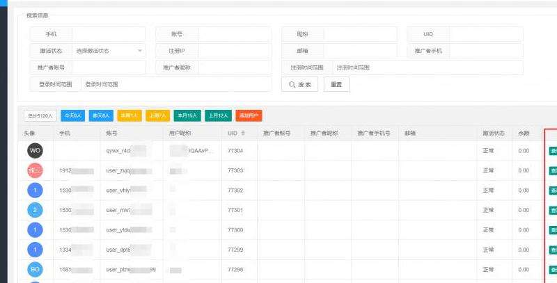Select the 上月12人 filter
557x283 pixels.
[x=219, y=115]
